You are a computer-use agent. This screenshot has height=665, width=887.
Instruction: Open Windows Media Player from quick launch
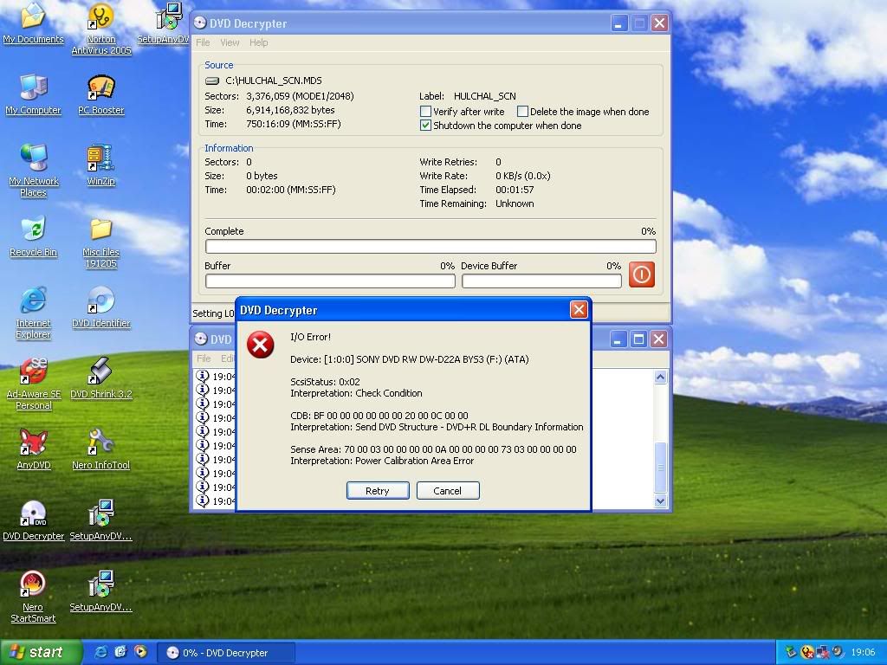coord(140,652)
